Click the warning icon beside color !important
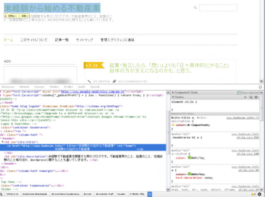Viewport: 265px width, 197px height. (173, 125)
